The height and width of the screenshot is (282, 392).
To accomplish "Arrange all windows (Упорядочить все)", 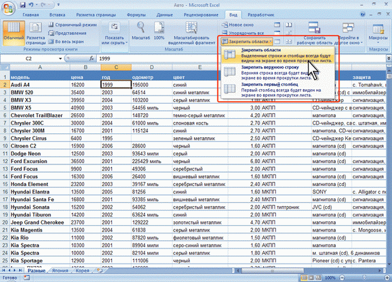I will coord(243,33).
